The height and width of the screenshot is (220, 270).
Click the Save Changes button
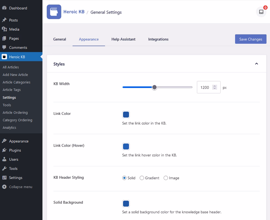point(251,39)
